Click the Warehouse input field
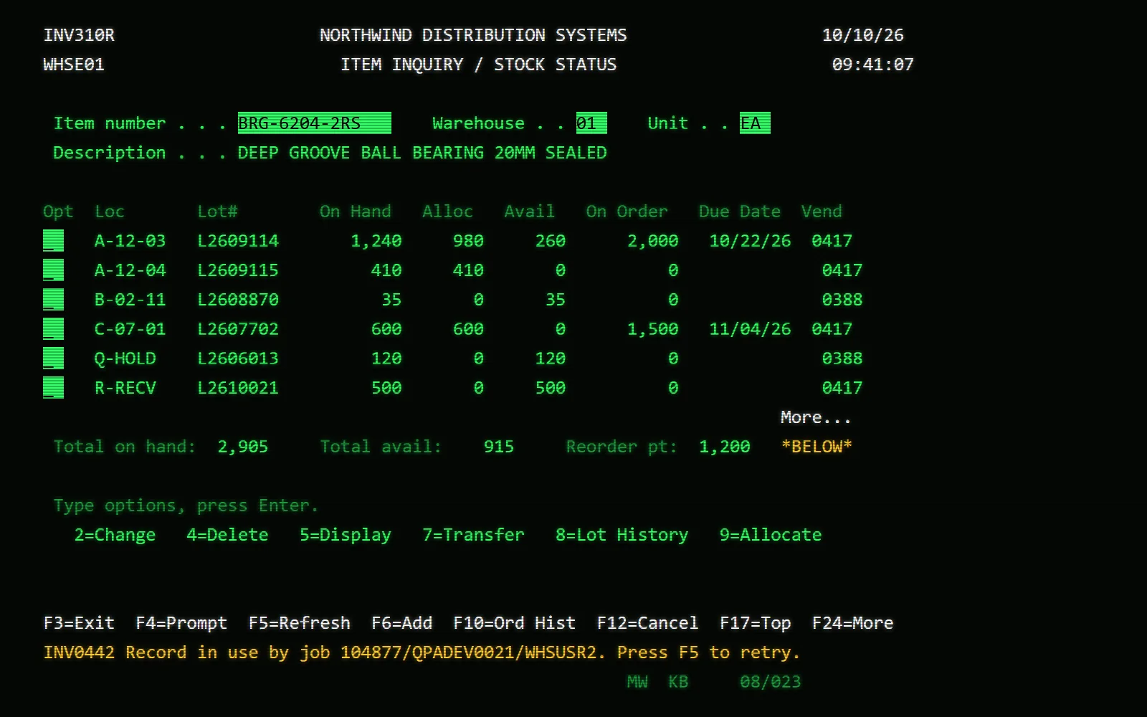1147x717 pixels. tap(591, 123)
